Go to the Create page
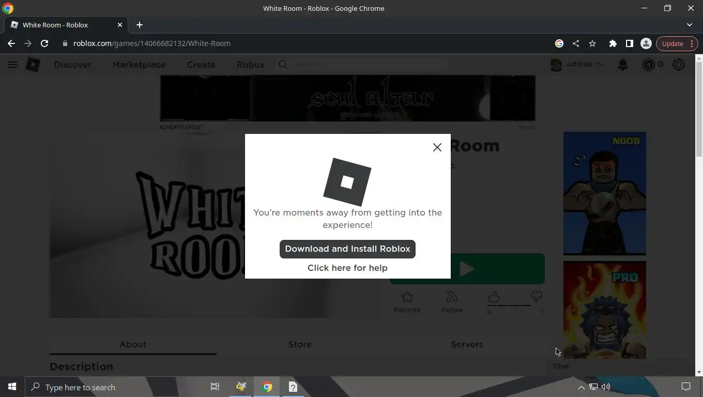 (x=201, y=65)
